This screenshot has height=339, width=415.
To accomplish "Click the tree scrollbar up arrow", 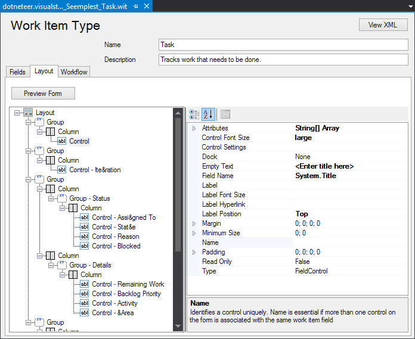I will tap(178, 113).
